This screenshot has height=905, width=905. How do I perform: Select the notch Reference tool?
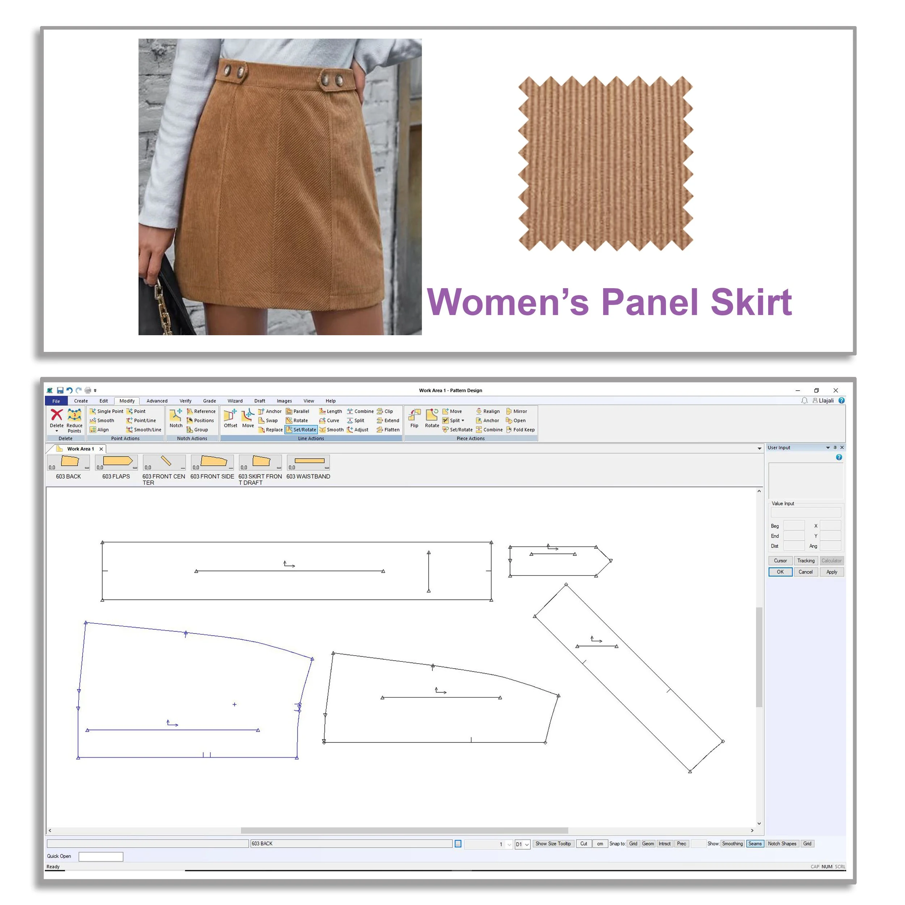pyautogui.click(x=201, y=411)
